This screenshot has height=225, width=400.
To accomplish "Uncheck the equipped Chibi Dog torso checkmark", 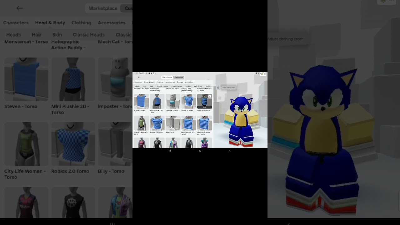I will pyautogui.click(x=210, y=96).
